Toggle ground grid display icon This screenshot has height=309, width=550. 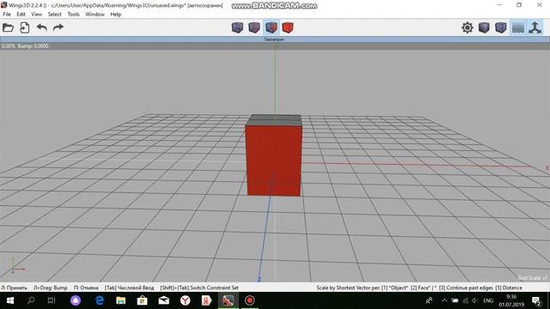(x=518, y=27)
